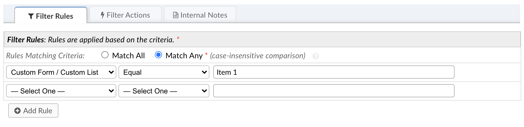Open the Filter Rules tab
524x127 pixels.
tap(51, 16)
